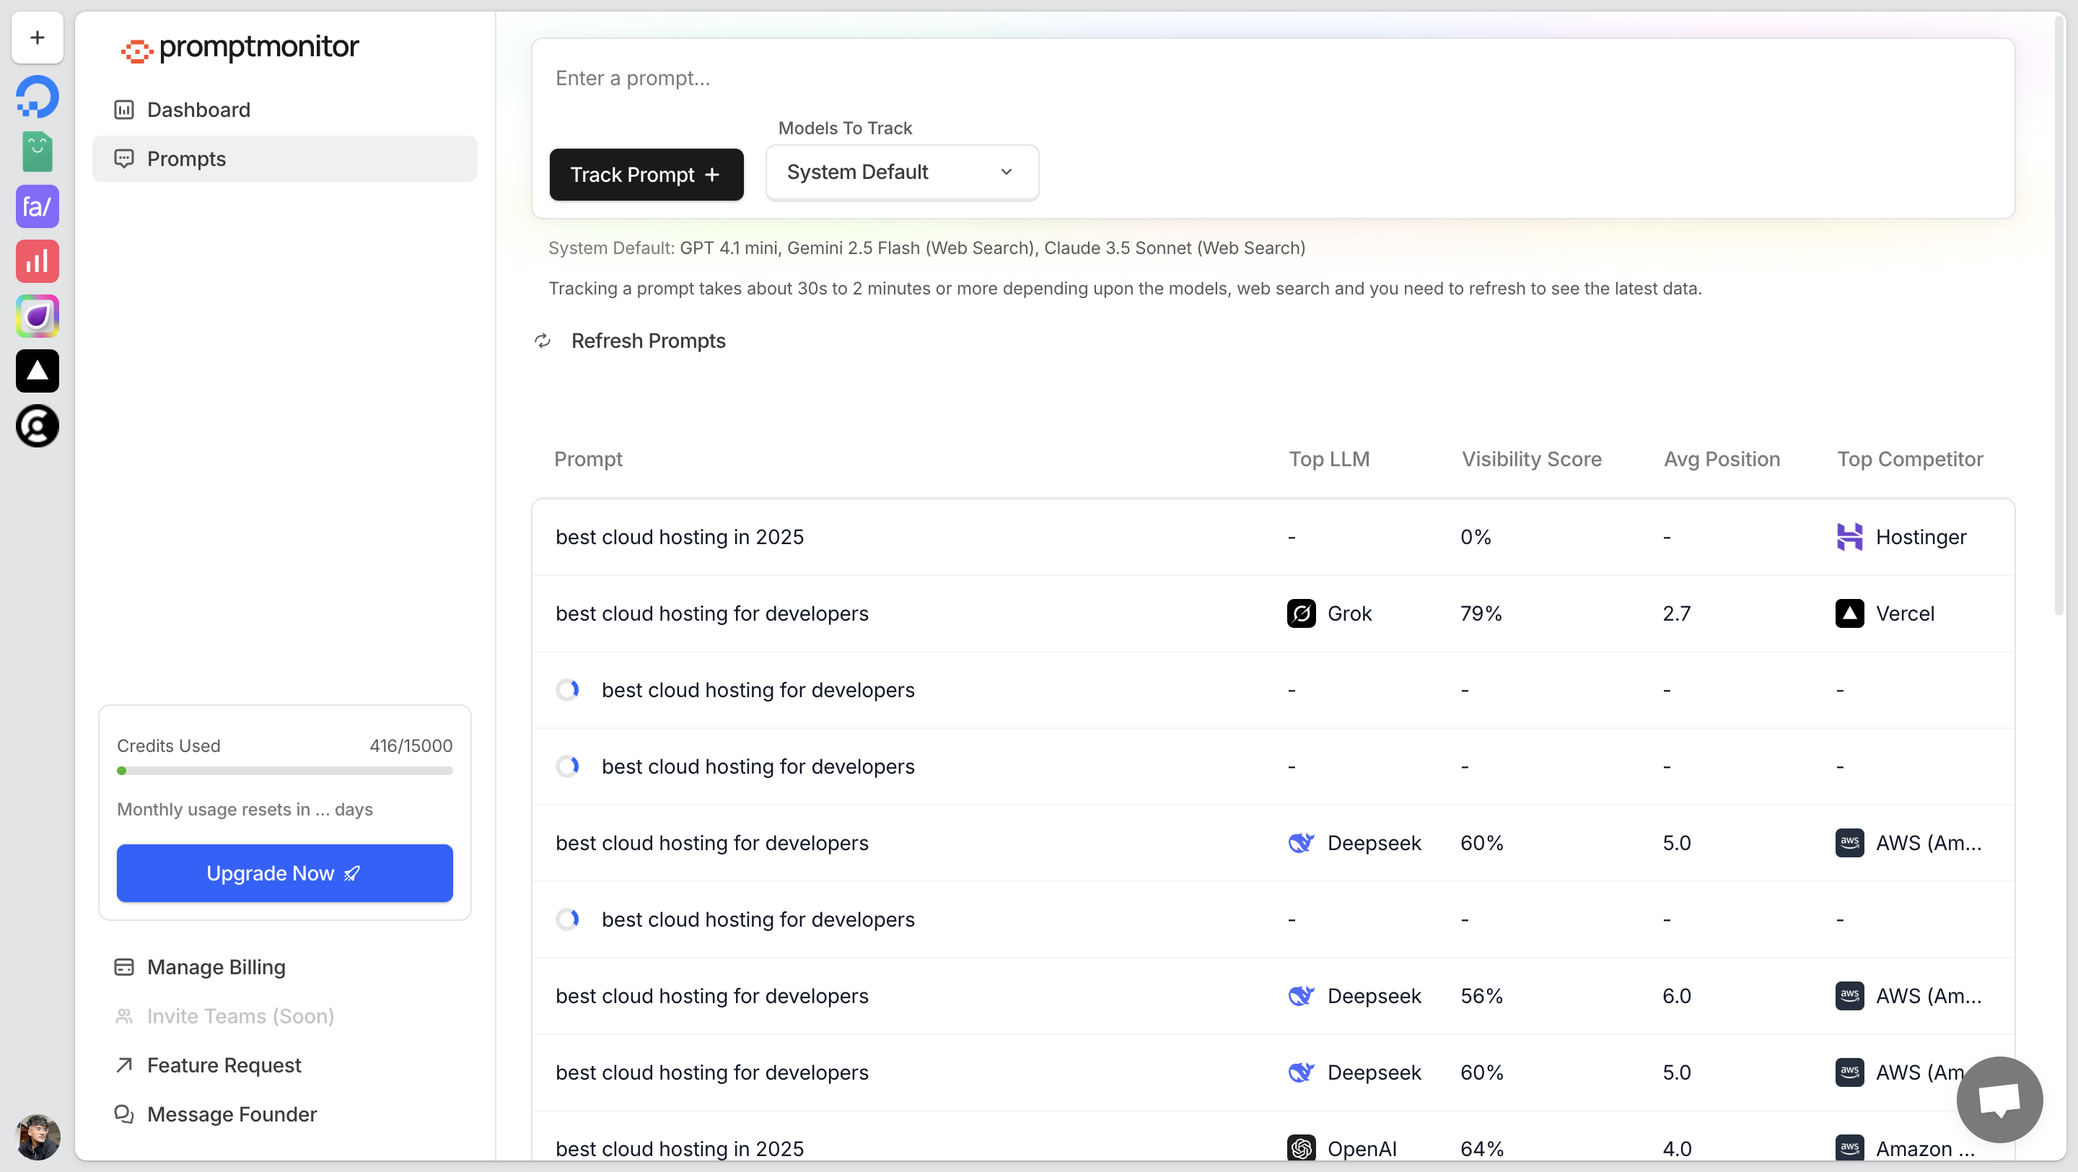Click the Refresh Prompts circular arrows icon

(x=543, y=341)
